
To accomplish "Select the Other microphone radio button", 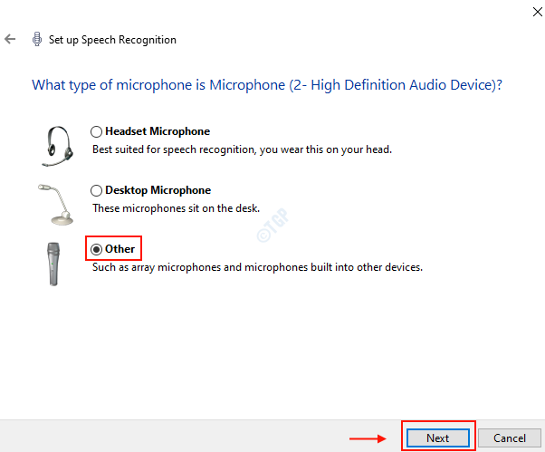I will (96, 249).
